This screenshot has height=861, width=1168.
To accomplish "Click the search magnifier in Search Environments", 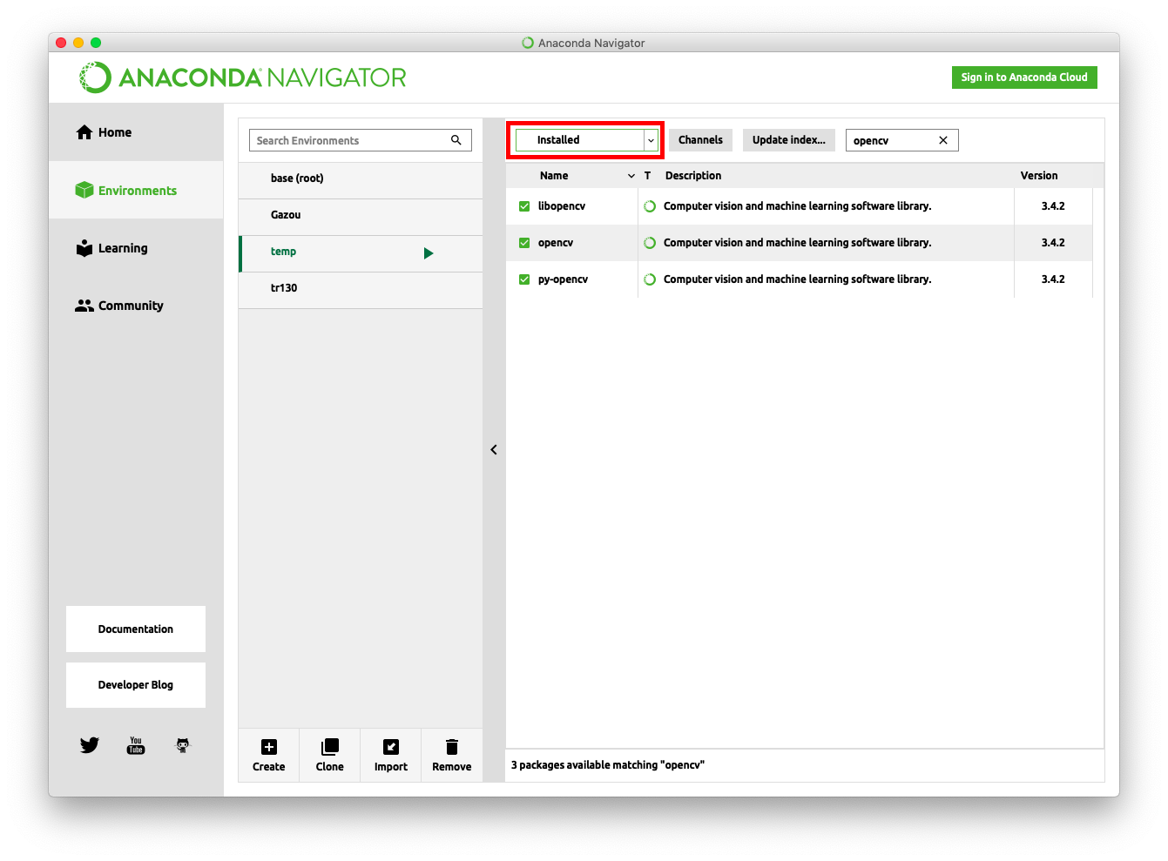I will (456, 140).
